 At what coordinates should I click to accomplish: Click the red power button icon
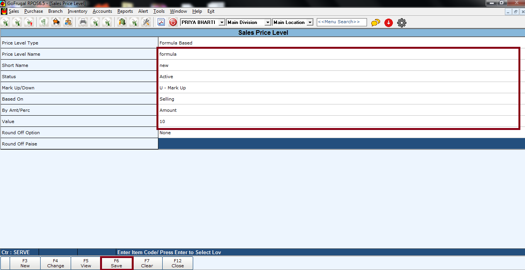point(173,22)
